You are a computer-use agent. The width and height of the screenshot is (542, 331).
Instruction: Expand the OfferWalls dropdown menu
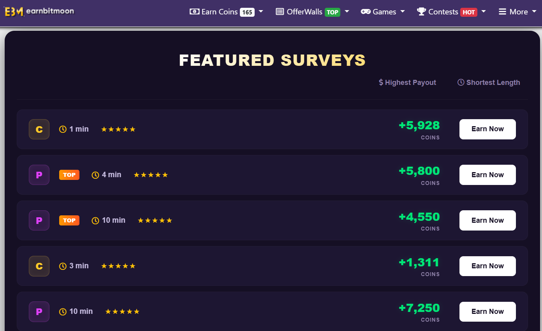[x=312, y=12]
